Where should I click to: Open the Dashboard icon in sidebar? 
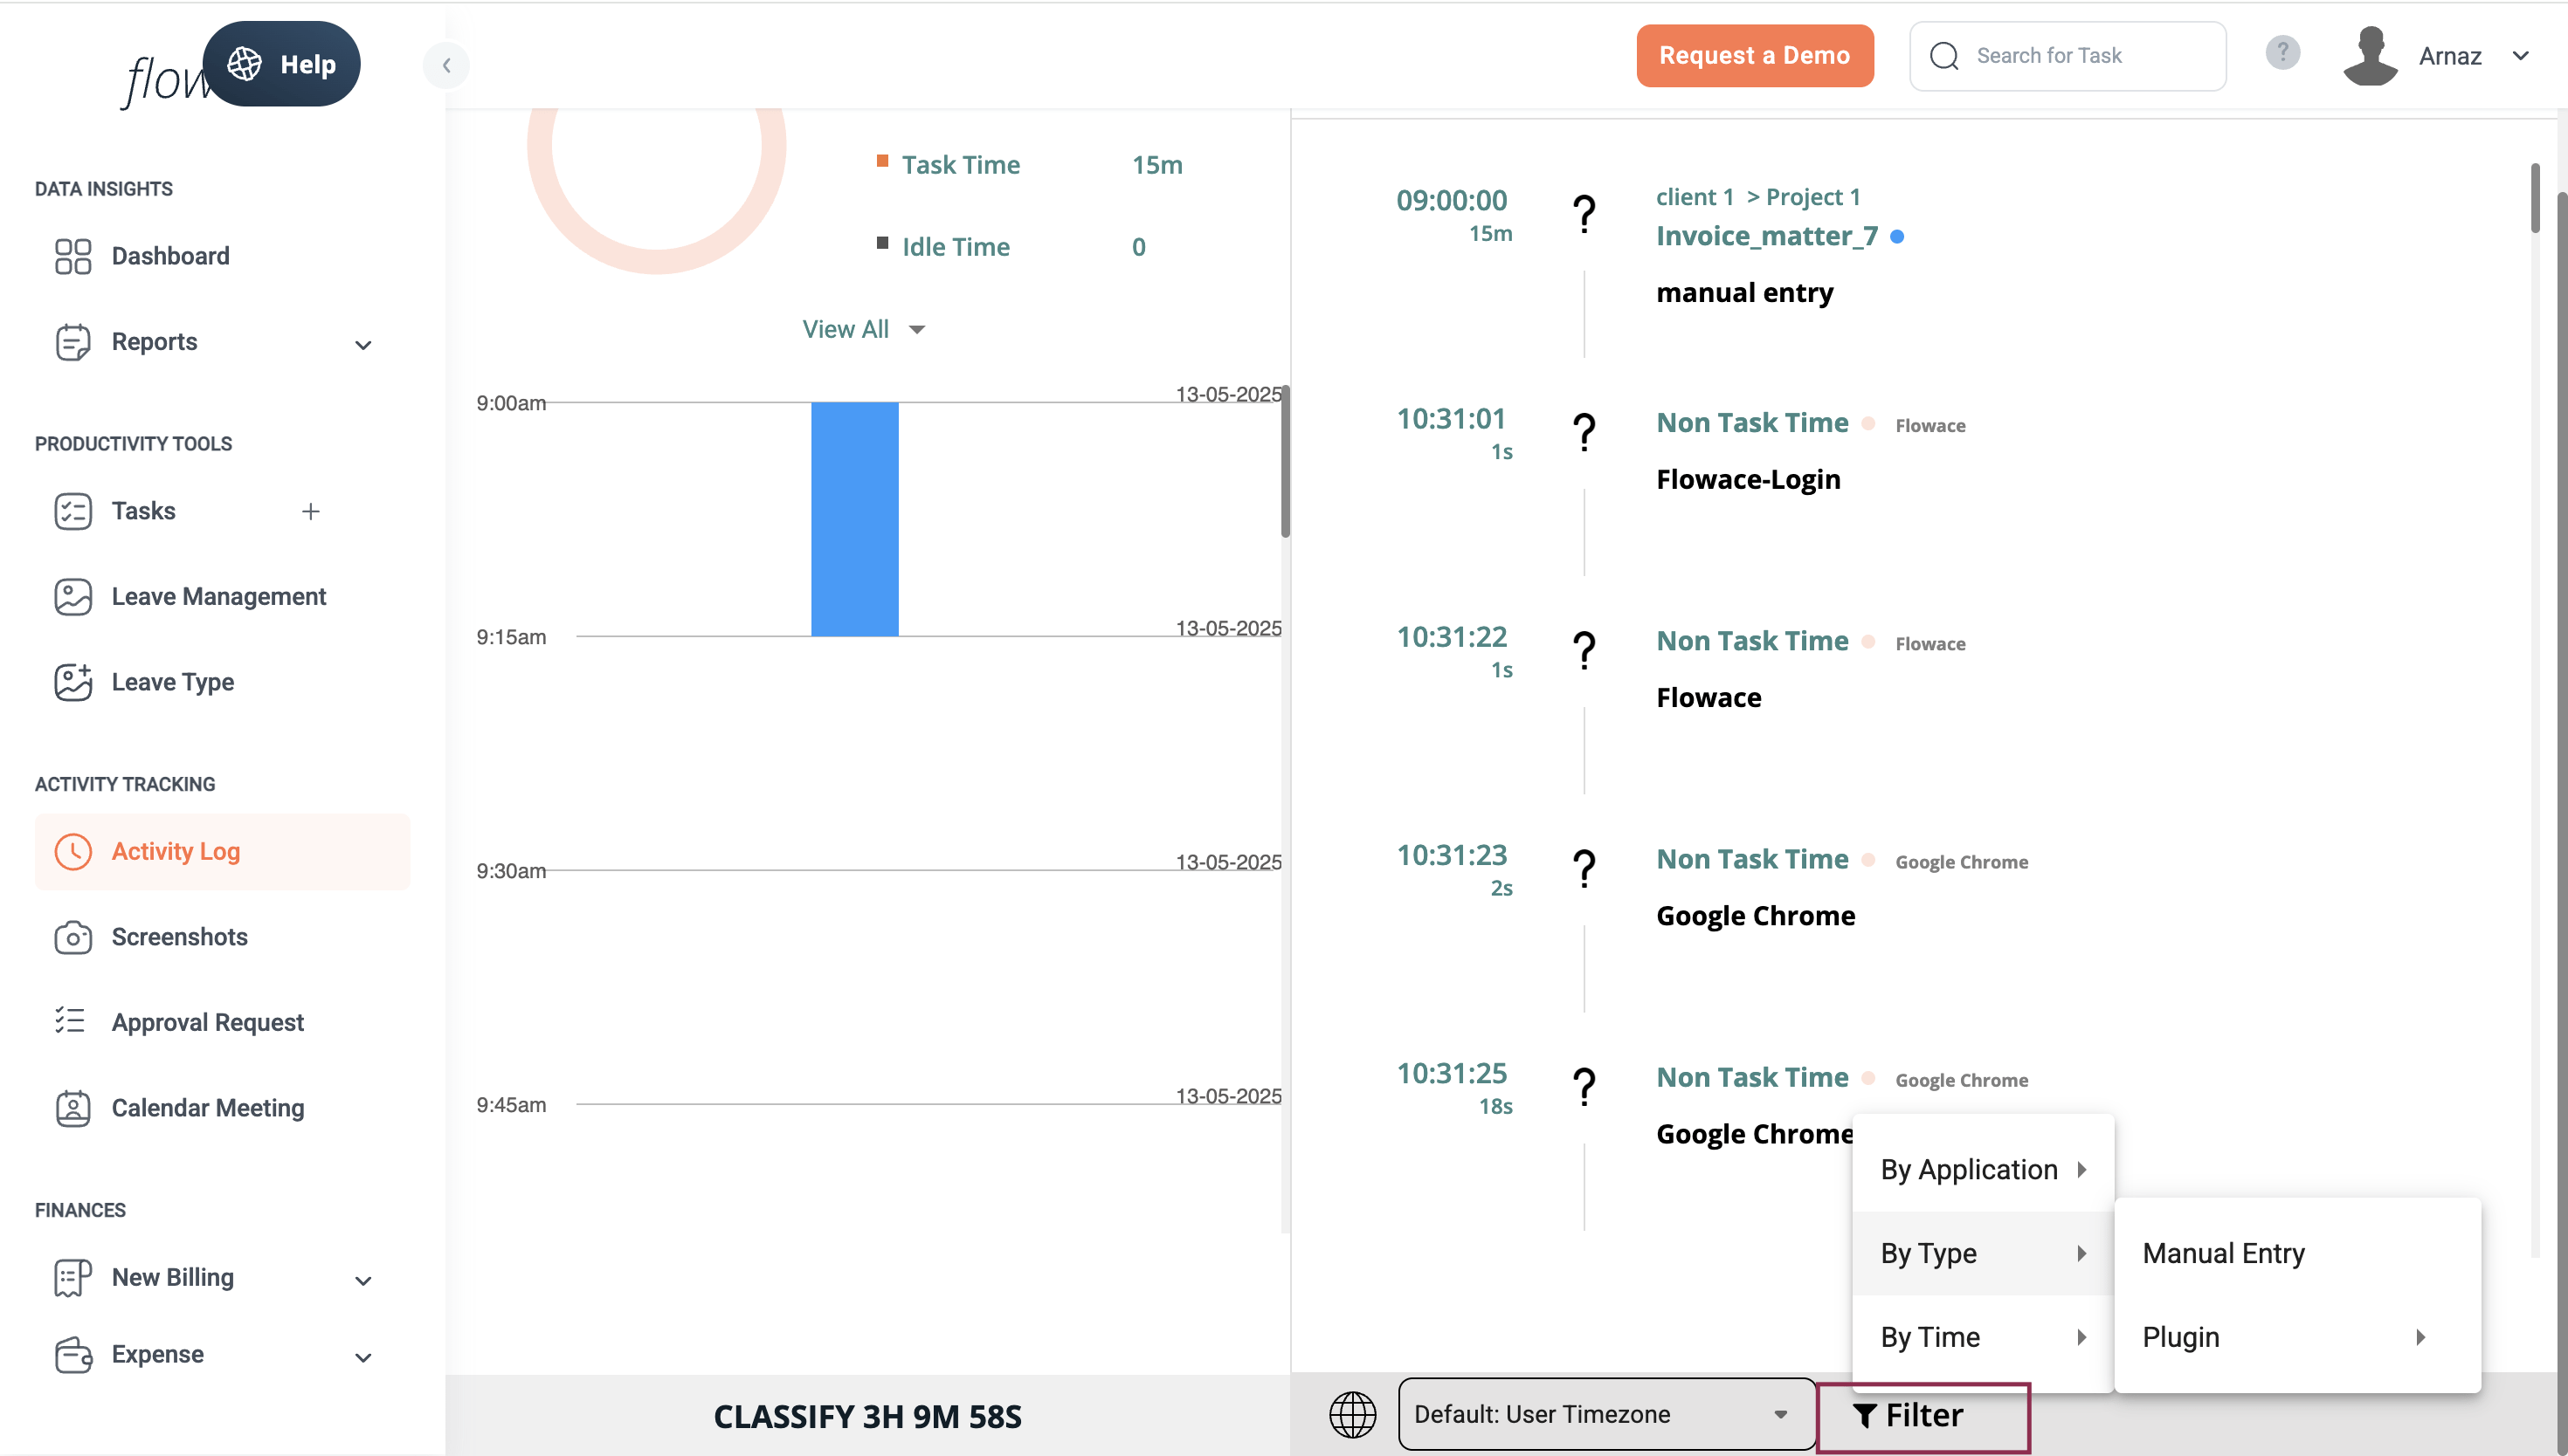tap(73, 256)
